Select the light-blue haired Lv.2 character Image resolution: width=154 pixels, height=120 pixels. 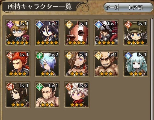point(47,64)
